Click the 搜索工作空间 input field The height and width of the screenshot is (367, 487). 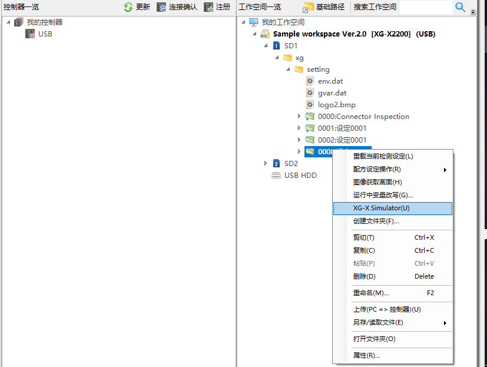[x=426, y=7]
